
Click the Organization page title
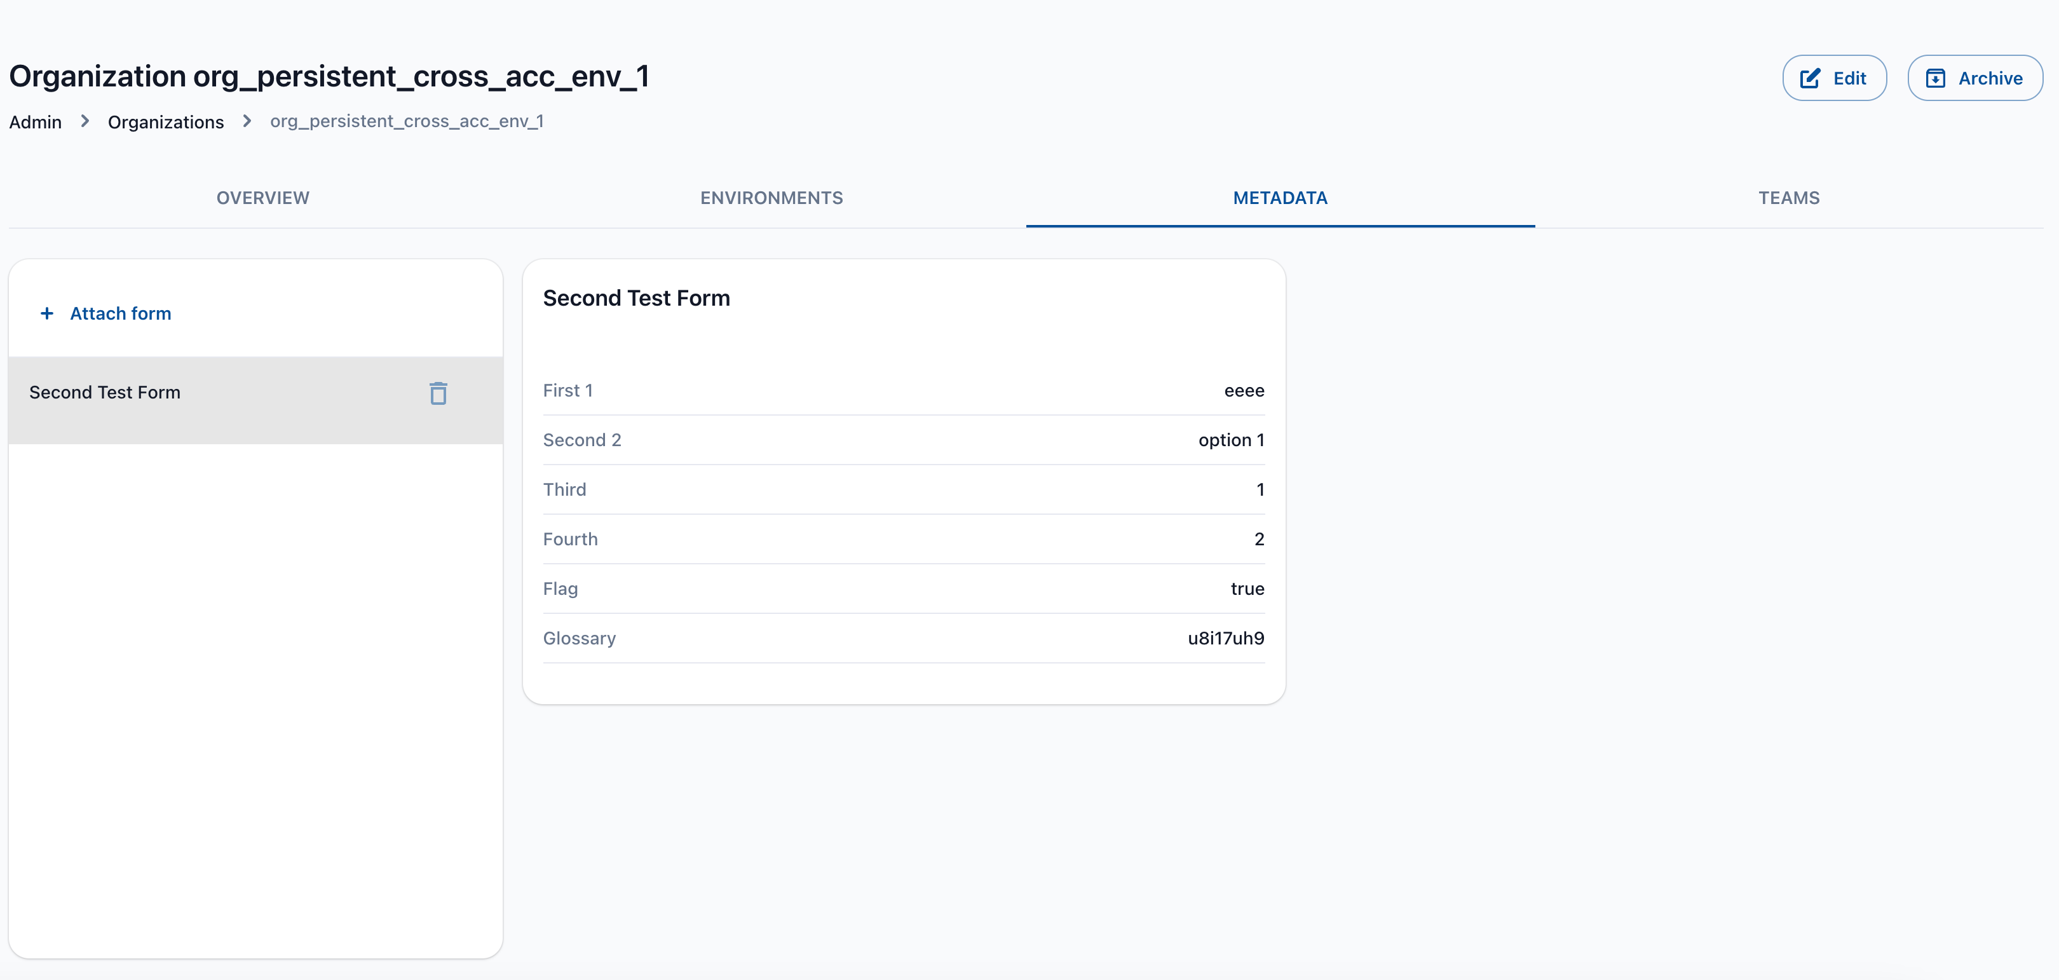329,77
